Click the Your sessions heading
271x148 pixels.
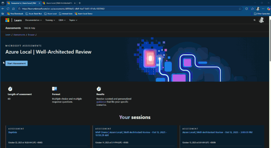tap(135, 117)
